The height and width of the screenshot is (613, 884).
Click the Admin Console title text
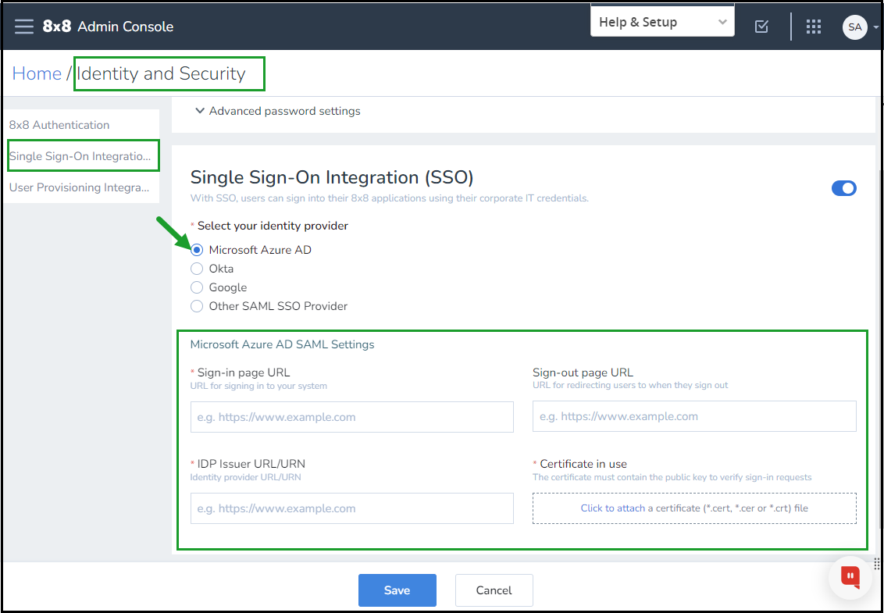[126, 27]
